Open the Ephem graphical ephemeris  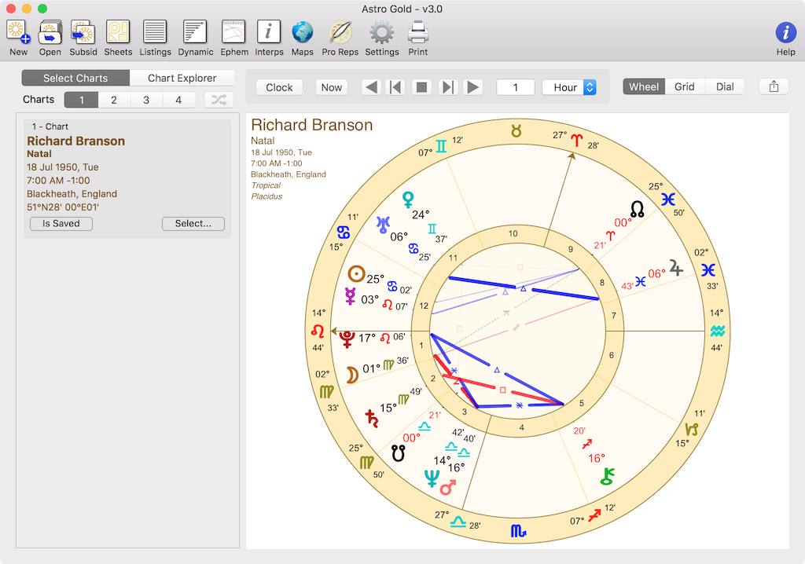[x=233, y=32]
